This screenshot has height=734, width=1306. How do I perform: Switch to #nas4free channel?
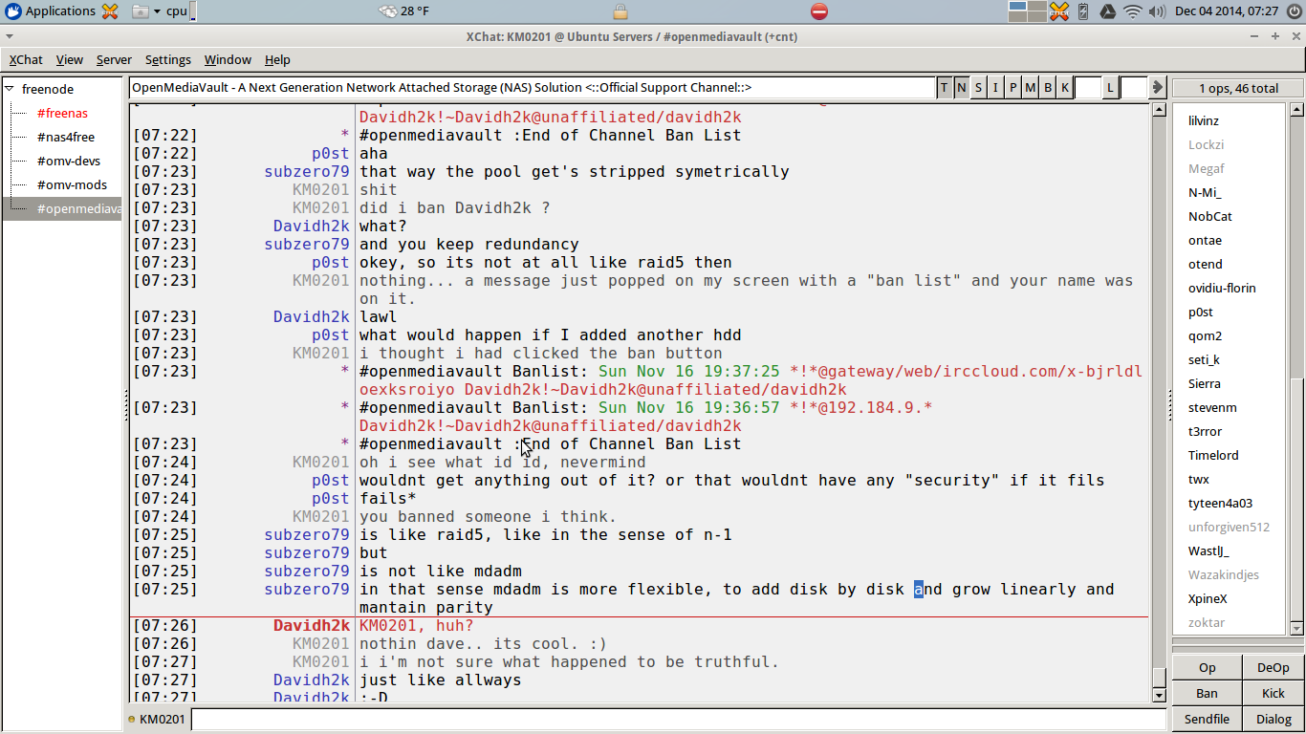click(66, 137)
